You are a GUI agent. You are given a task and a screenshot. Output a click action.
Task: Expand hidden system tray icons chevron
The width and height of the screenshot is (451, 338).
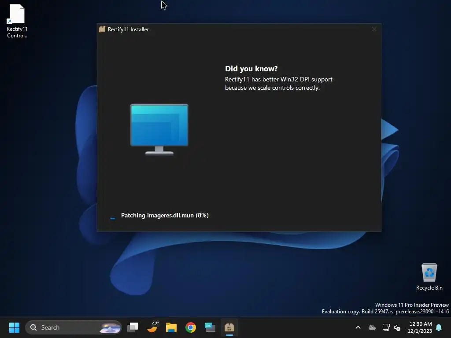point(358,327)
